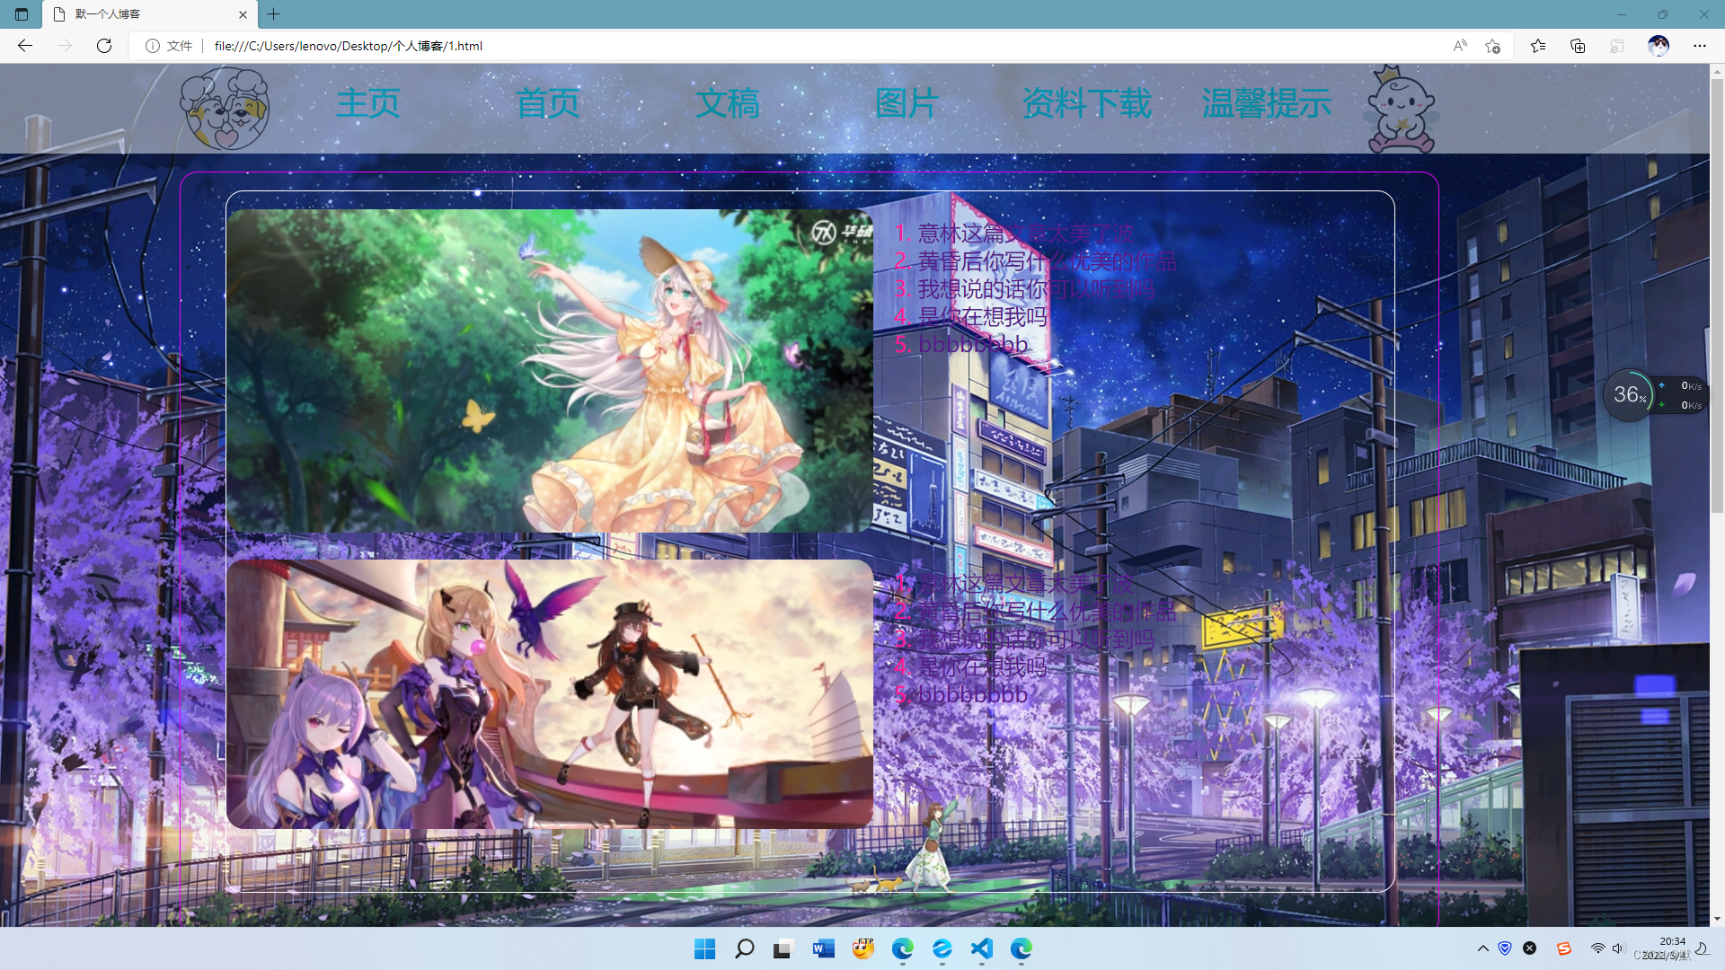Click the three anime characters image
Viewport: 1725px width, 970px height.
click(x=549, y=694)
